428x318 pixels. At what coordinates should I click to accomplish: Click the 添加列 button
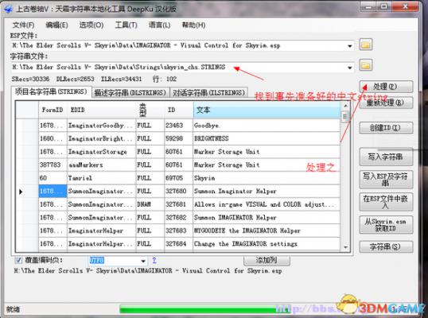267,260
